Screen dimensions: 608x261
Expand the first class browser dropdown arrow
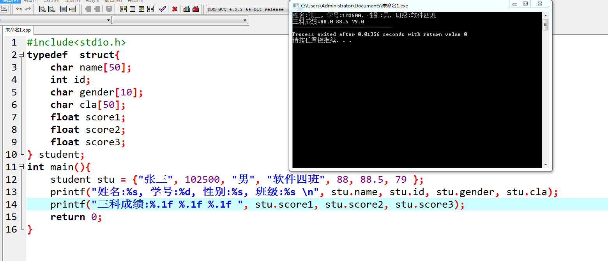[108, 19]
